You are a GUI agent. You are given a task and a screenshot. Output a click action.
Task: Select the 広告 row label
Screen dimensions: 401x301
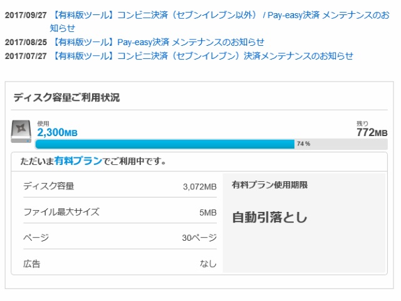32,264
